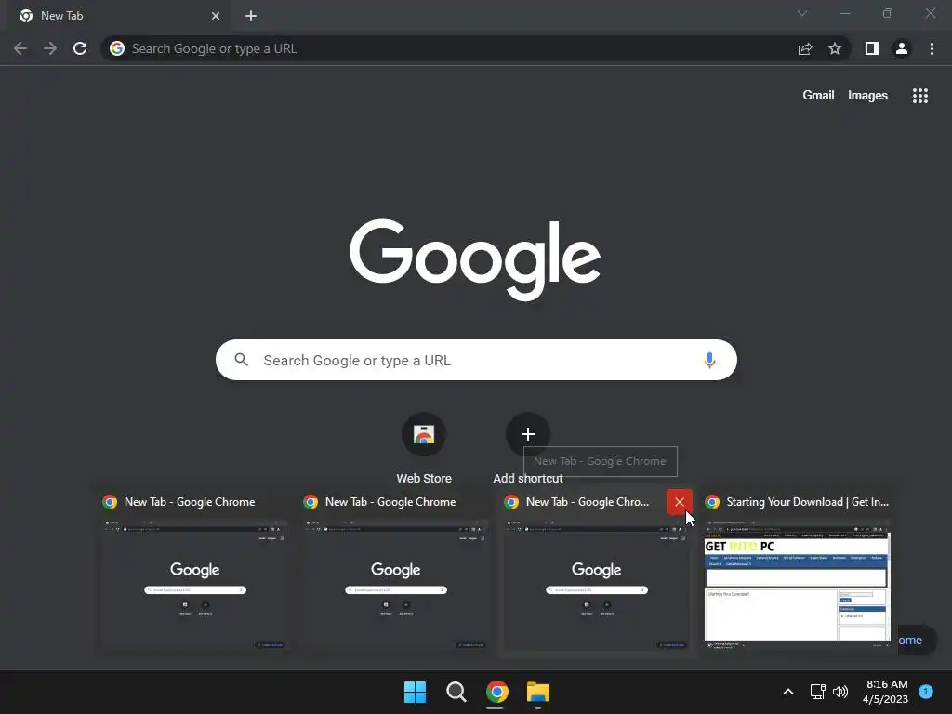This screenshot has height=714, width=952.
Task: Add a new shortcut tile
Action: [x=528, y=448]
